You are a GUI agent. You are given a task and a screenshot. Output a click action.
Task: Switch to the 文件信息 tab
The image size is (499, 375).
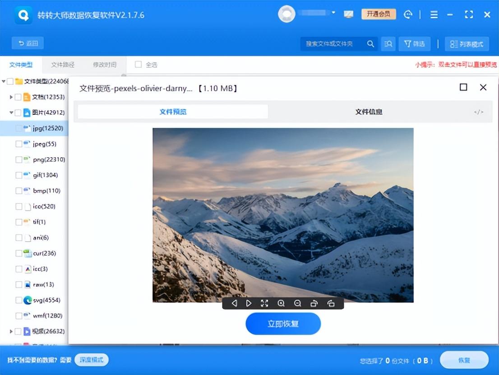[x=368, y=112]
